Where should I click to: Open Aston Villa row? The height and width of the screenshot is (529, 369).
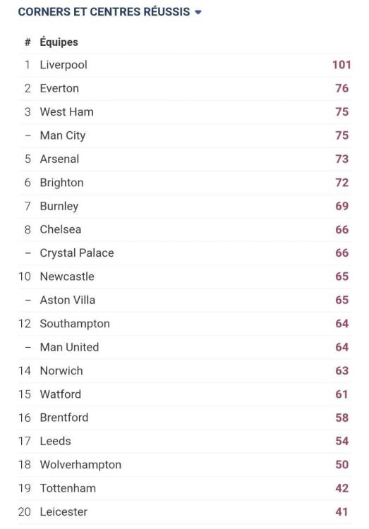(185, 300)
